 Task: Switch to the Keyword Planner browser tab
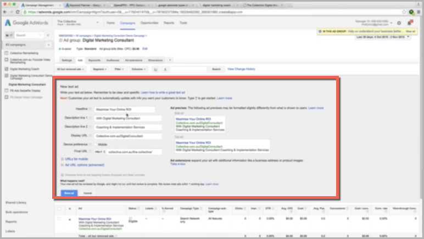coord(85,5)
